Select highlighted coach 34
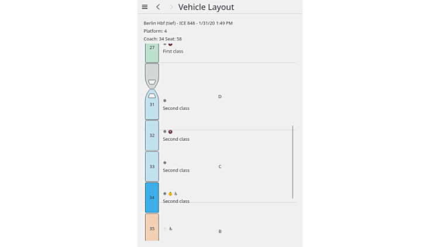This screenshot has height=247, width=440. (x=152, y=197)
